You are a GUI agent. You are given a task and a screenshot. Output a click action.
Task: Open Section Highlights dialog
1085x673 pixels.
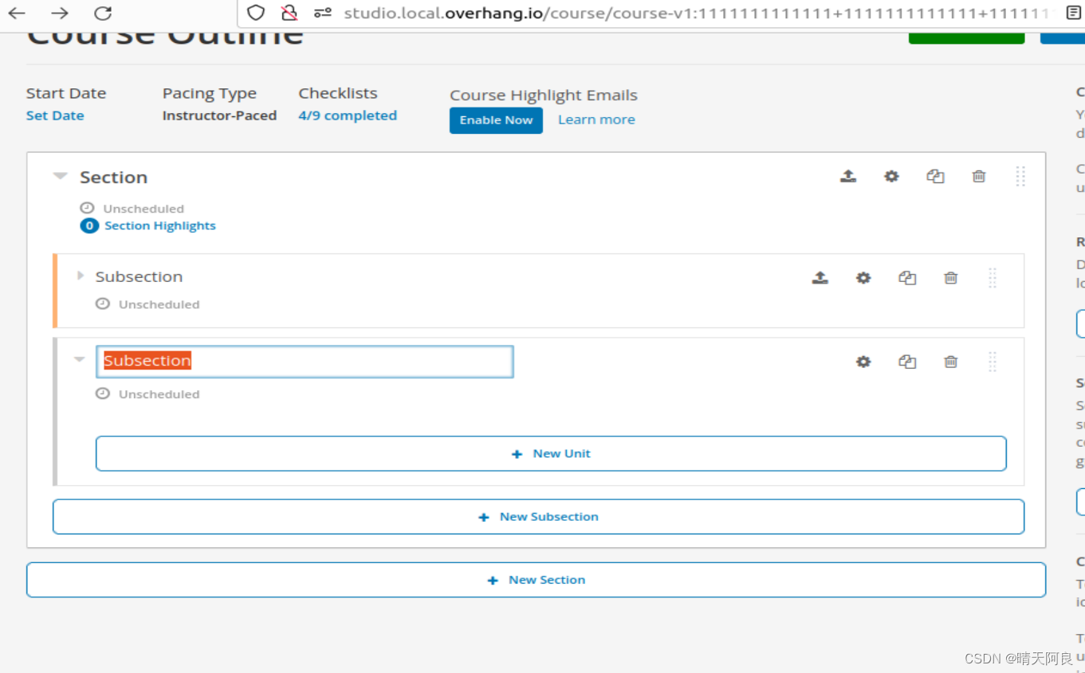[x=159, y=225]
